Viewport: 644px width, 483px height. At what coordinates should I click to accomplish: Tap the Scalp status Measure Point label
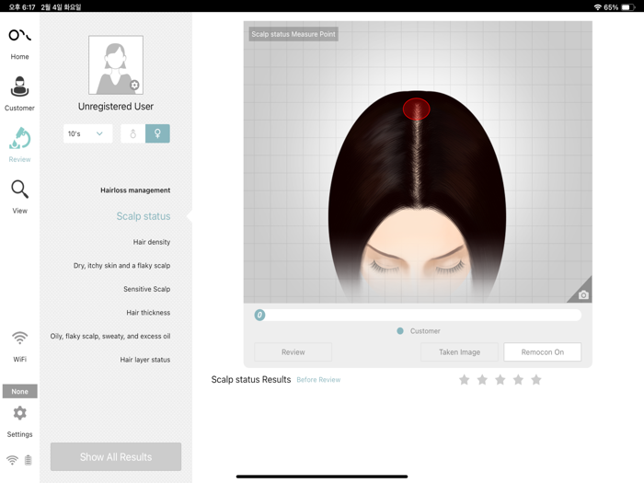point(293,34)
